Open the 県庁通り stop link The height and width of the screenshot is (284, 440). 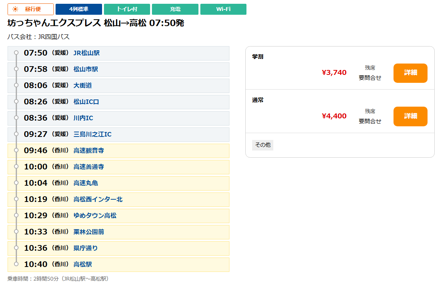(x=85, y=248)
